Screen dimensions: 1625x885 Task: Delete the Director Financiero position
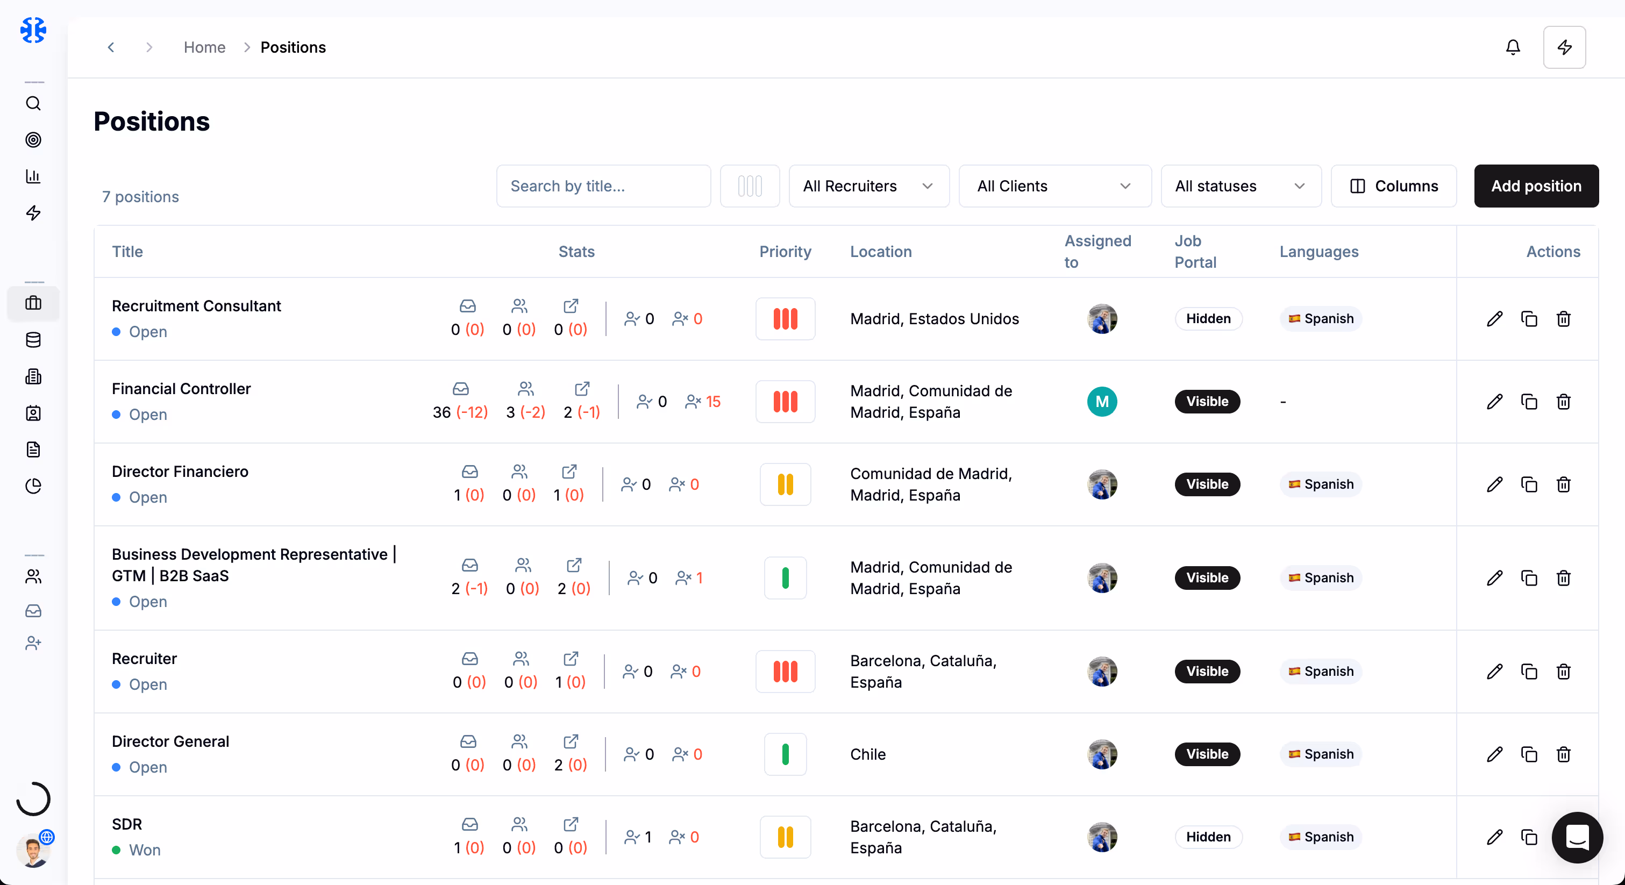[x=1563, y=484]
